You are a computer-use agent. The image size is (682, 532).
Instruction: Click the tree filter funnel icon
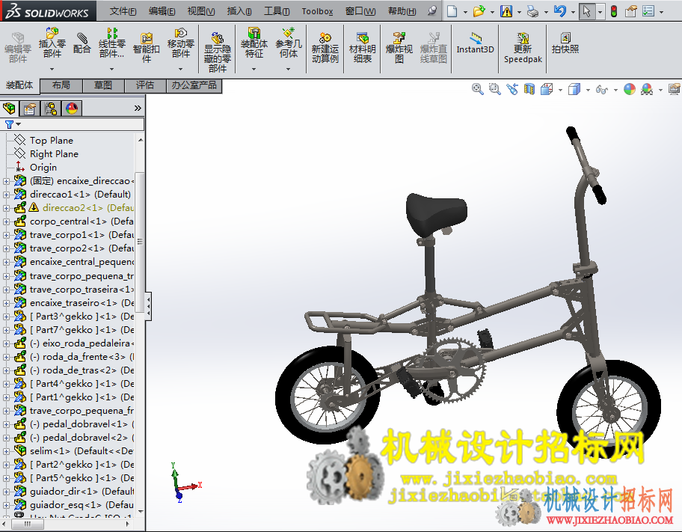click(x=9, y=124)
